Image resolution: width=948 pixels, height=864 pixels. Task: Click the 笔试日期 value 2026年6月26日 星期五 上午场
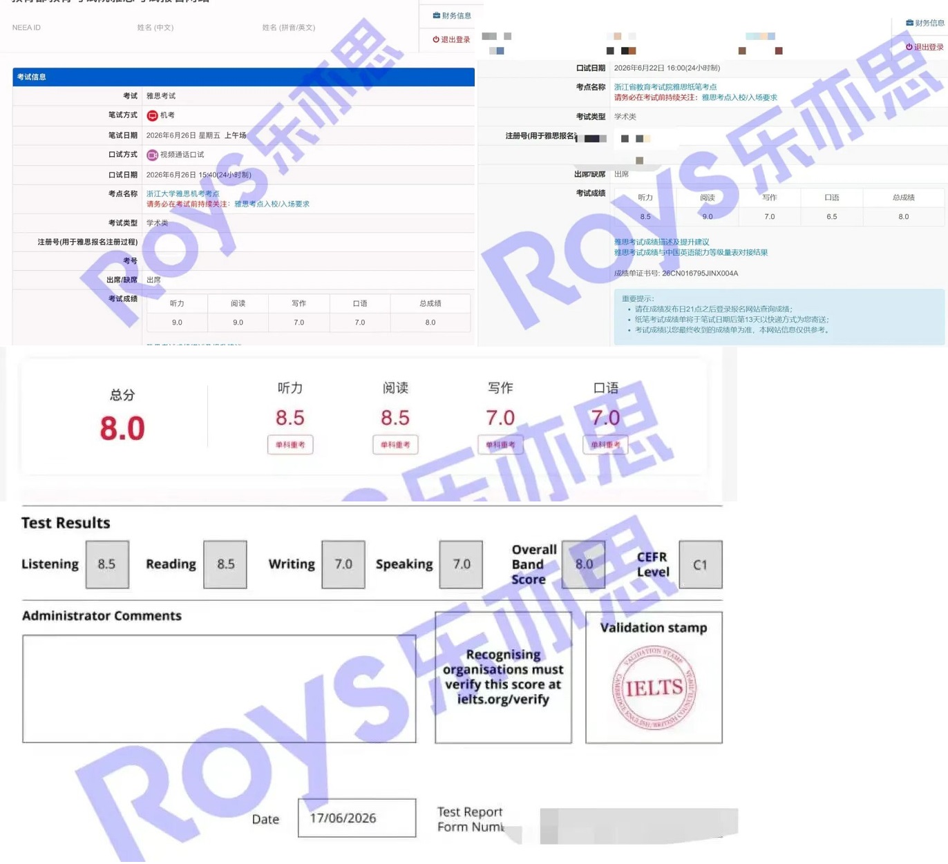196,135
